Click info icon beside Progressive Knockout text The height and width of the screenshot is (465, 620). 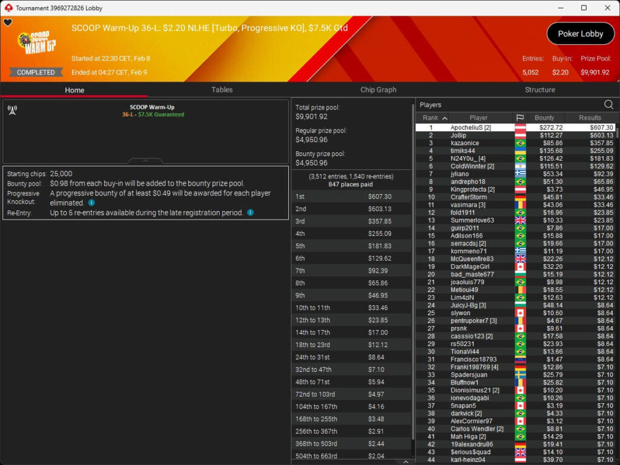tap(91, 203)
